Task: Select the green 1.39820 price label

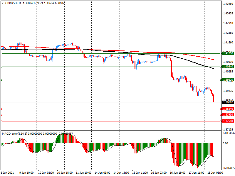Action: click(228, 79)
